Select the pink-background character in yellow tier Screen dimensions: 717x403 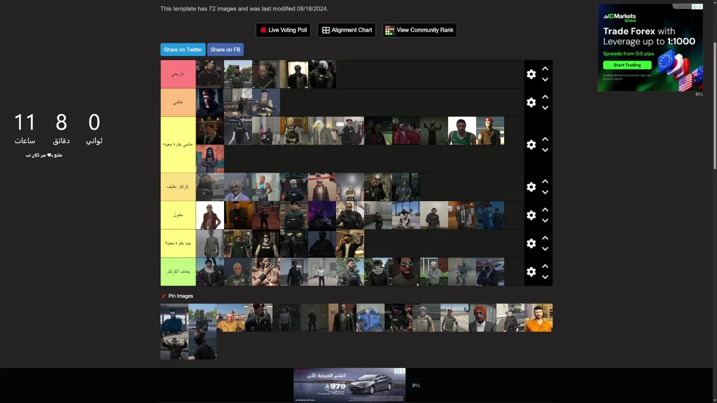210,159
